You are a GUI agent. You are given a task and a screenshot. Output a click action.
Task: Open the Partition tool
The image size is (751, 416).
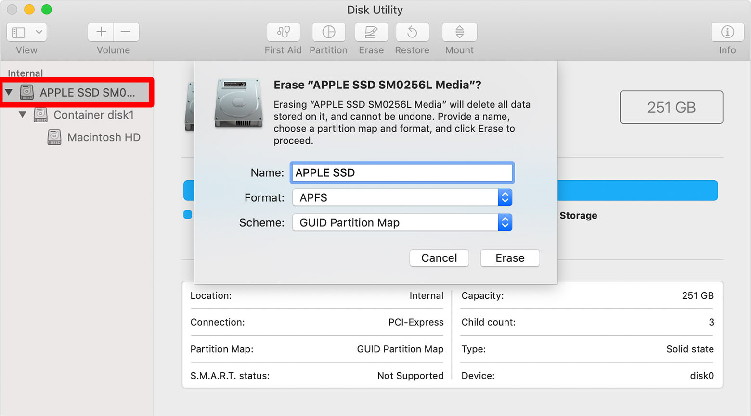click(329, 32)
